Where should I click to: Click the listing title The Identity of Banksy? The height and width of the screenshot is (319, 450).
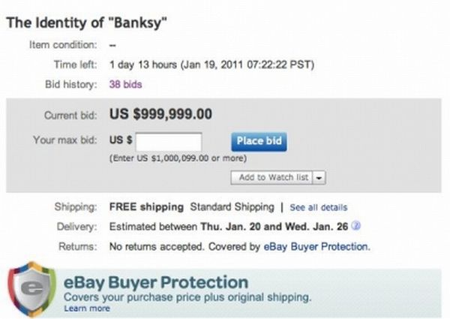[x=87, y=23]
